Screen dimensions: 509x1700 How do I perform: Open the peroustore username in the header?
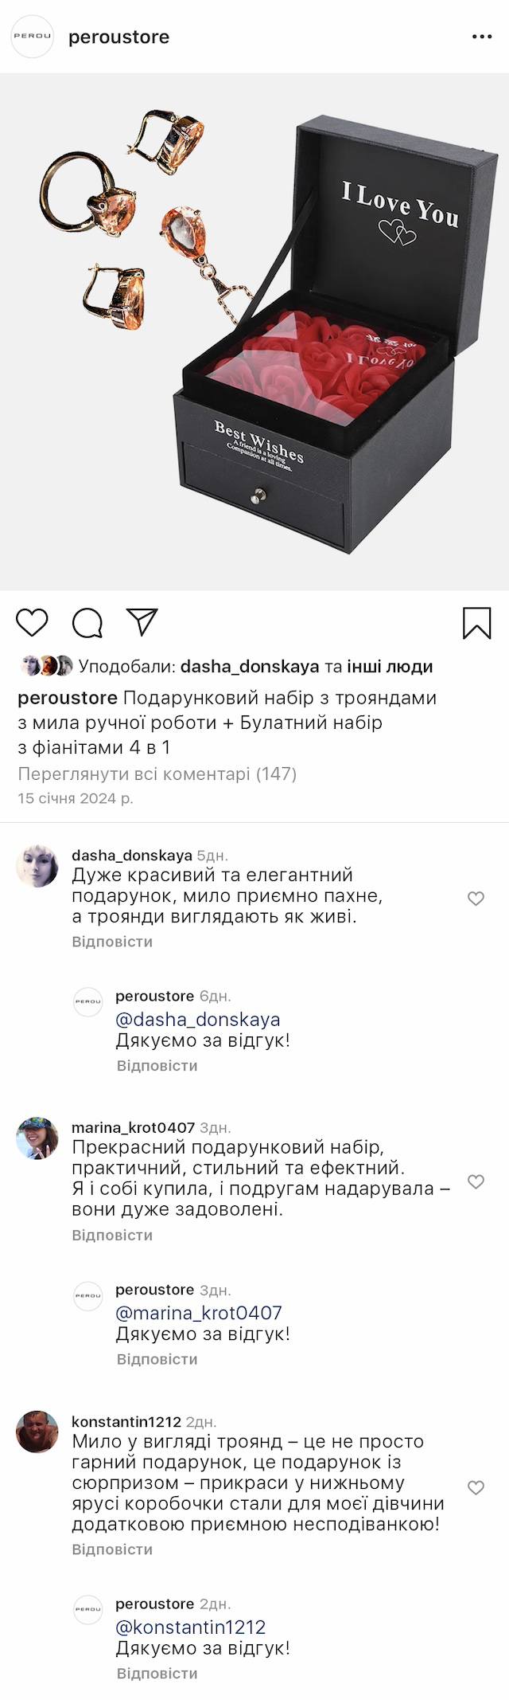coord(119,37)
